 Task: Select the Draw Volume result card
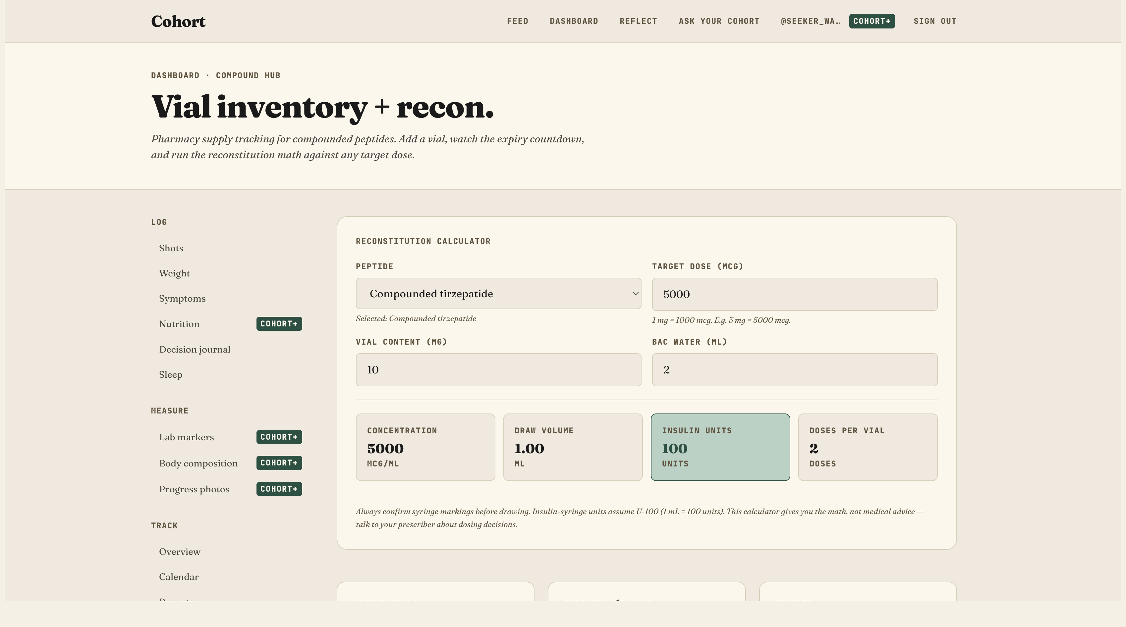tap(573, 447)
